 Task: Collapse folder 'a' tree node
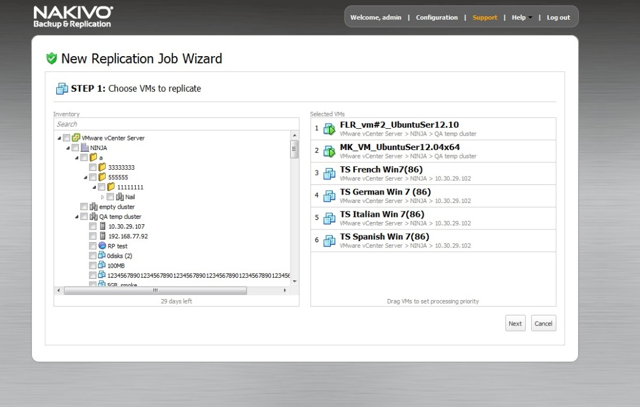click(77, 157)
